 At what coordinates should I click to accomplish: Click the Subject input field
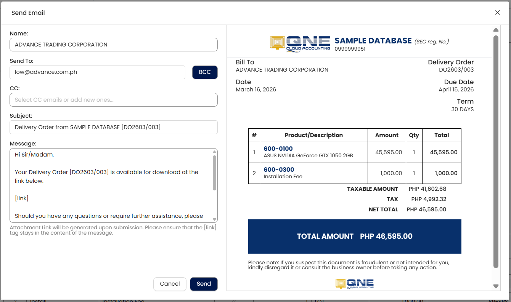click(x=114, y=127)
